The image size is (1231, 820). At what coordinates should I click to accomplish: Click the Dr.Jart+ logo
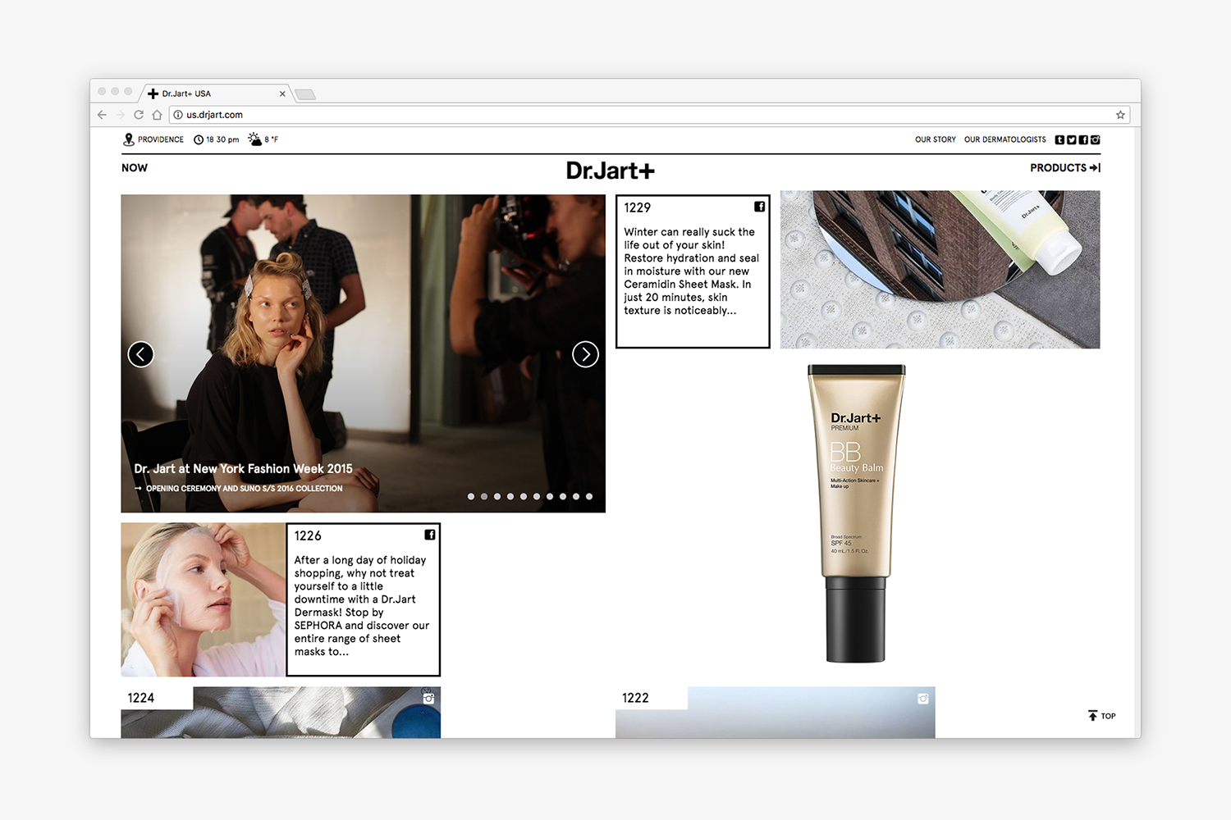[x=611, y=171]
